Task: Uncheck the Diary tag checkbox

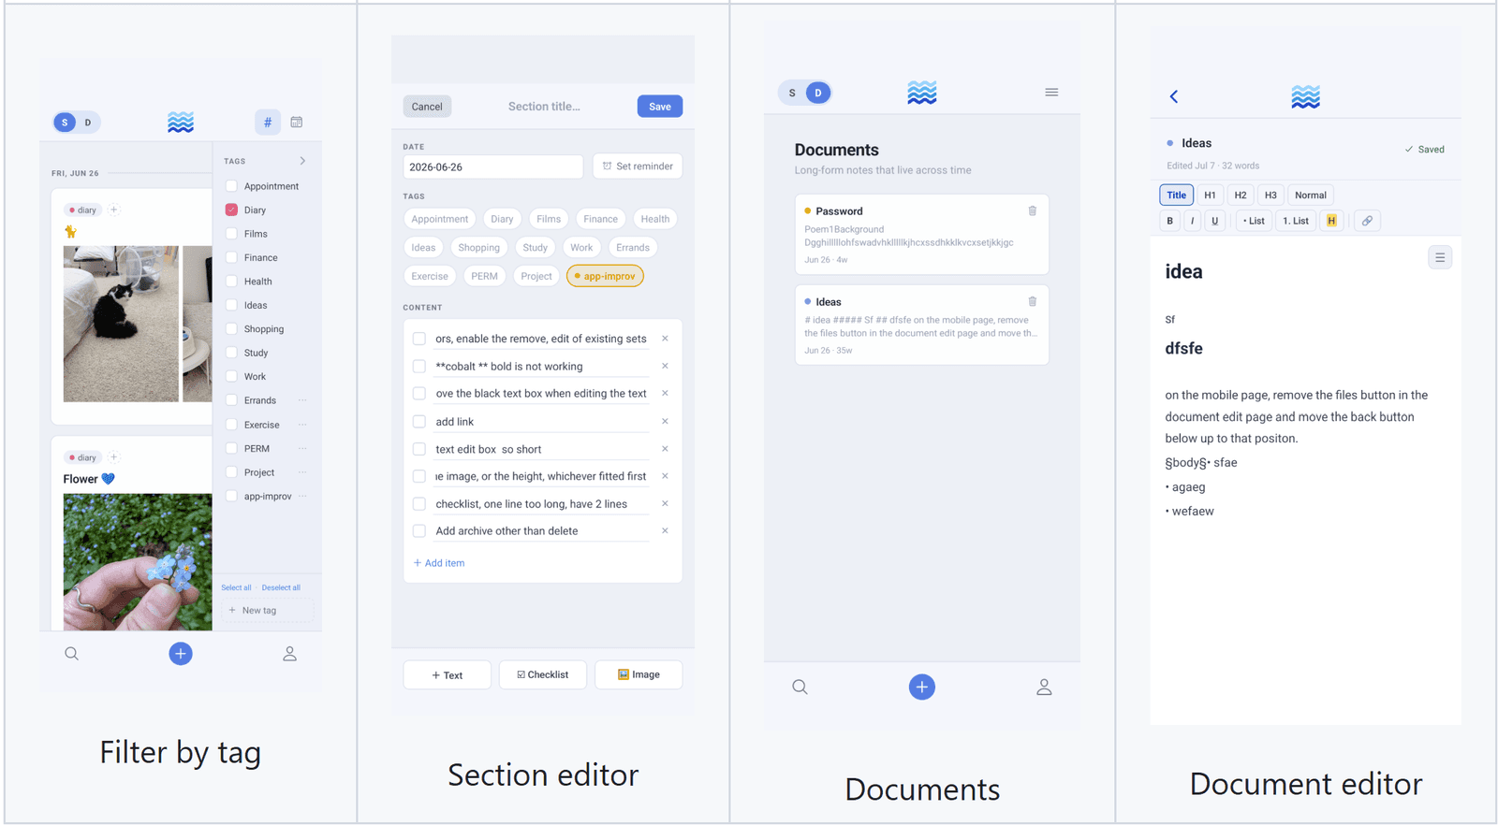Action: click(231, 210)
